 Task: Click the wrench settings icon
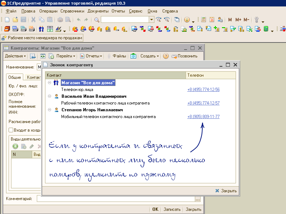point(257,20)
